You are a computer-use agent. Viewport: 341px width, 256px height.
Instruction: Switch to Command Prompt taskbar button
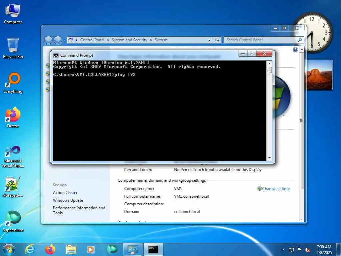[153, 249]
